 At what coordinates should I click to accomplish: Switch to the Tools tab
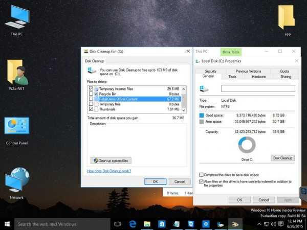232,77
